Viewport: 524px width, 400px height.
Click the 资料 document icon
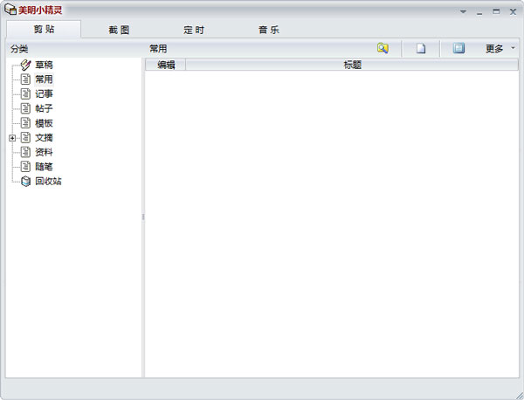click(x=25, y=152)
